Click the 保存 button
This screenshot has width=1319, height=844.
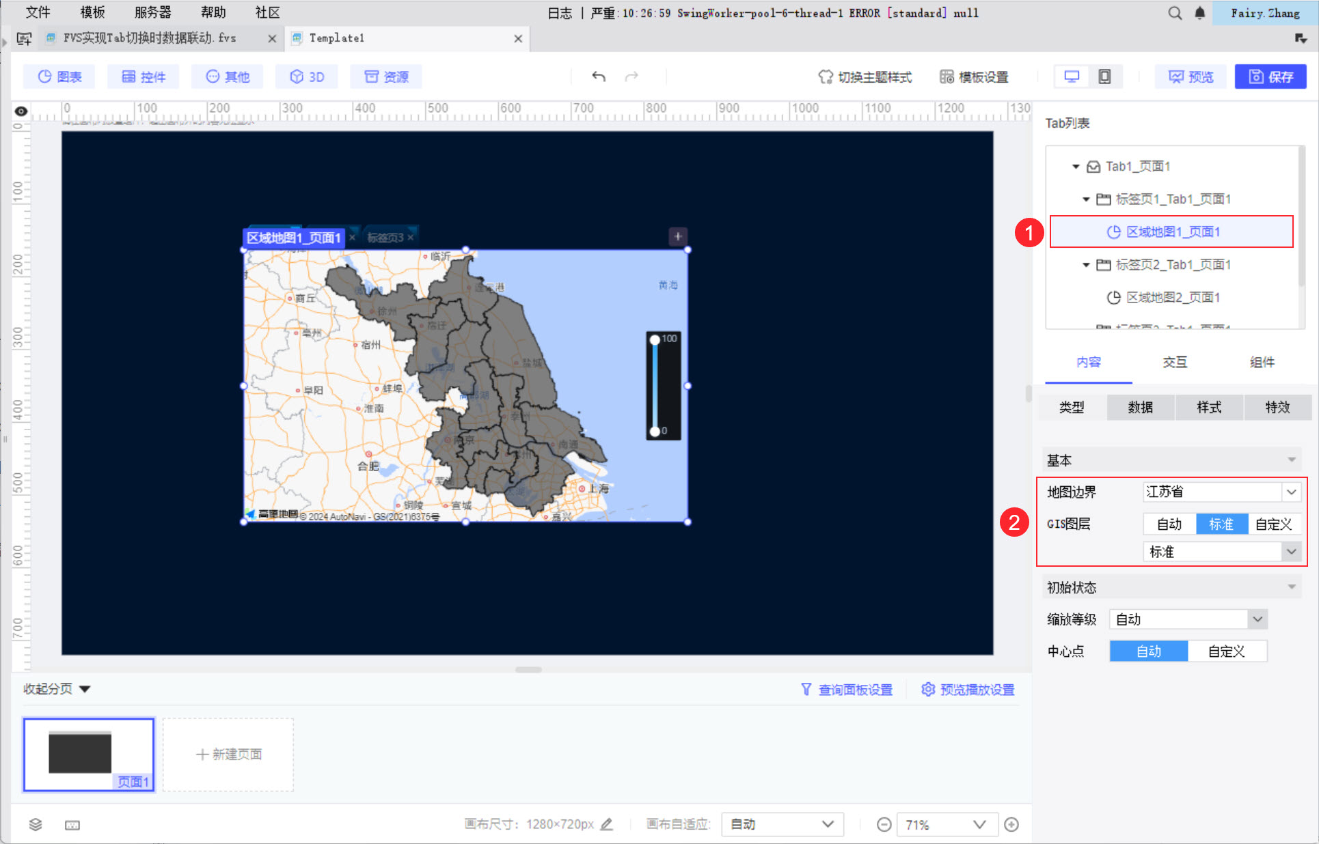click(1270, 76)
